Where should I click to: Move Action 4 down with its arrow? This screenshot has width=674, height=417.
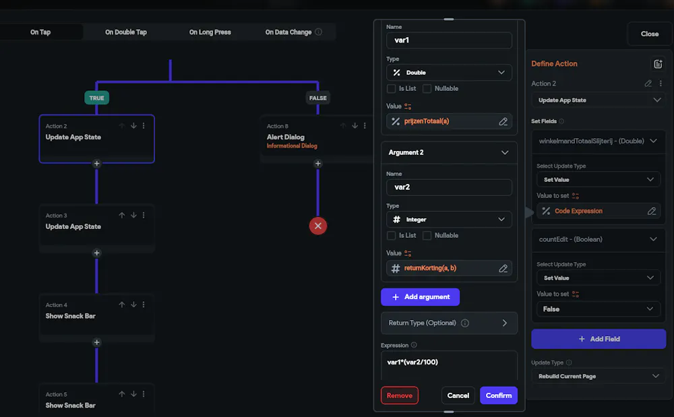pyautogui.click(x=133, y=304)
